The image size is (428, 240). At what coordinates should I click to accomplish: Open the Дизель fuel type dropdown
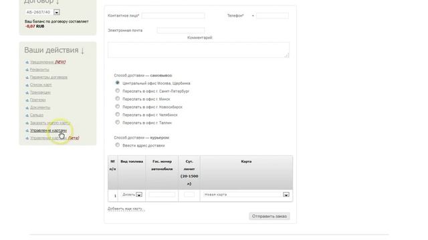click(x=139, y=195)
